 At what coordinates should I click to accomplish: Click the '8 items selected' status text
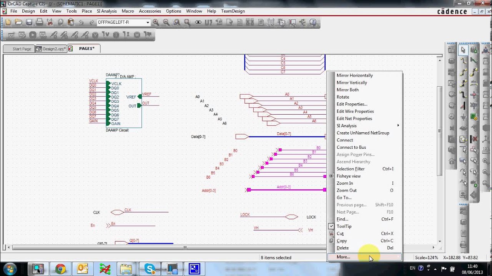[276, 258]
